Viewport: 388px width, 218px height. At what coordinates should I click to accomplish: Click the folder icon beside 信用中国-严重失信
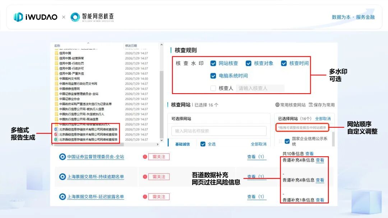(56, 74)
